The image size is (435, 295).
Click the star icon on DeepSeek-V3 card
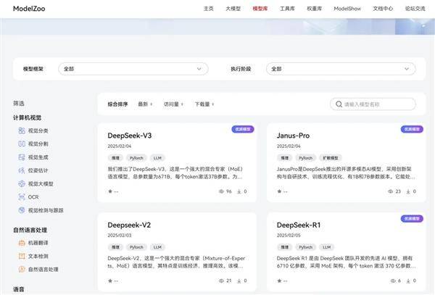point(109,192)
